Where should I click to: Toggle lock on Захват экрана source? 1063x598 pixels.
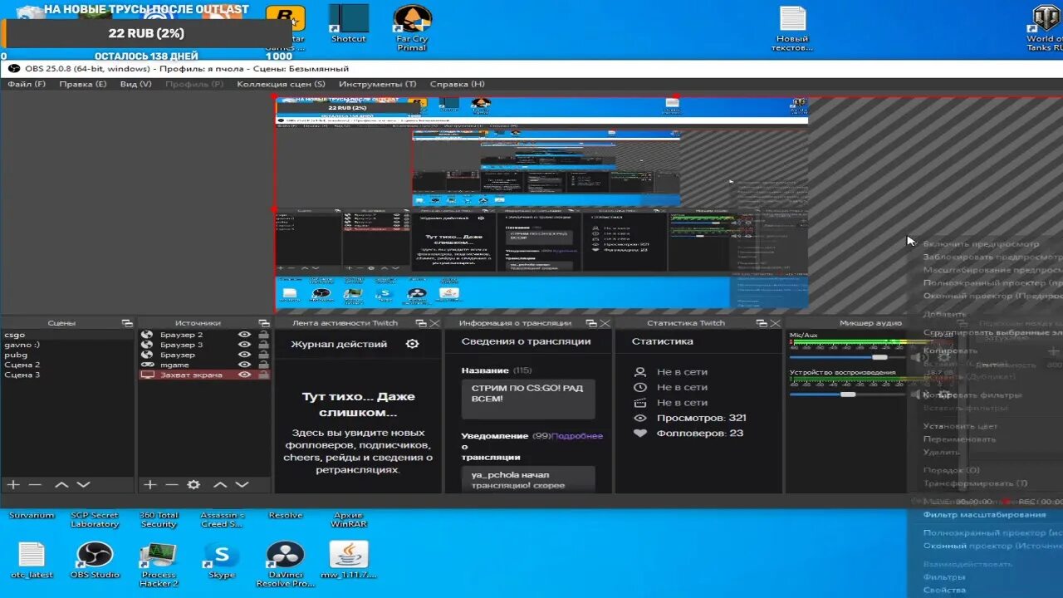click(x=263, y=375)
